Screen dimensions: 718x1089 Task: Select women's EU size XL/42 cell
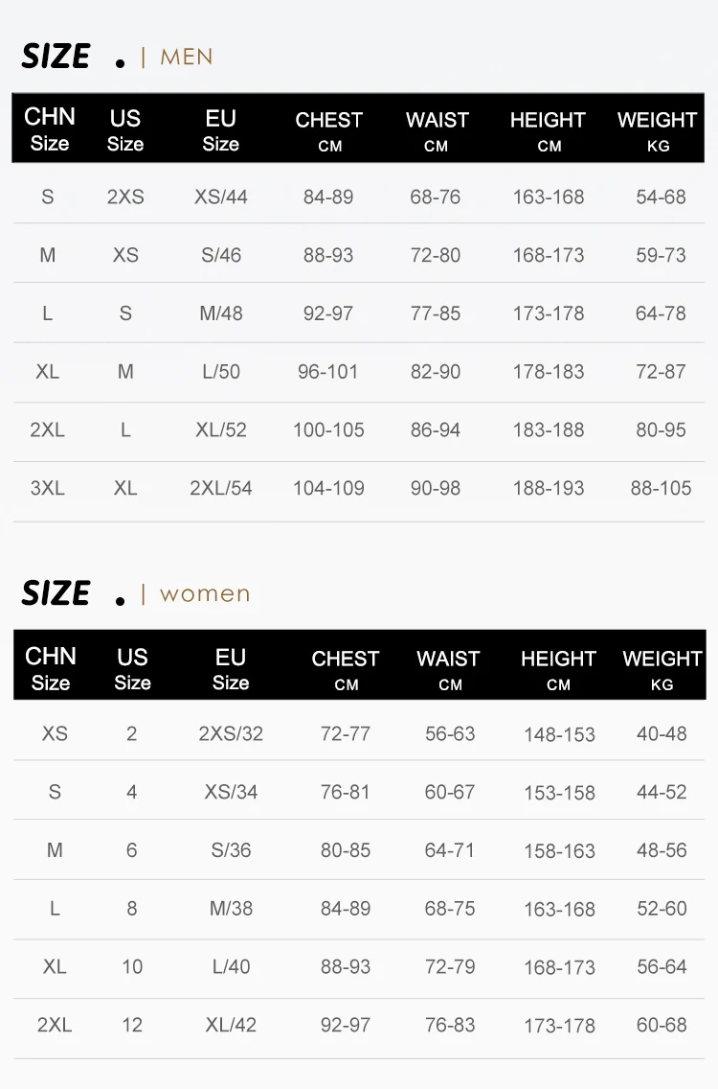(231, 1025)
